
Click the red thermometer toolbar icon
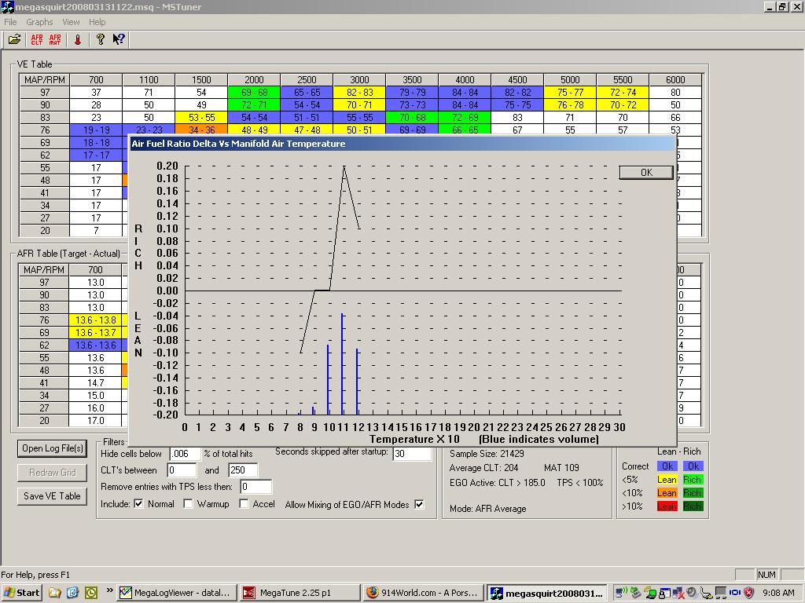[x=78, y=39]
